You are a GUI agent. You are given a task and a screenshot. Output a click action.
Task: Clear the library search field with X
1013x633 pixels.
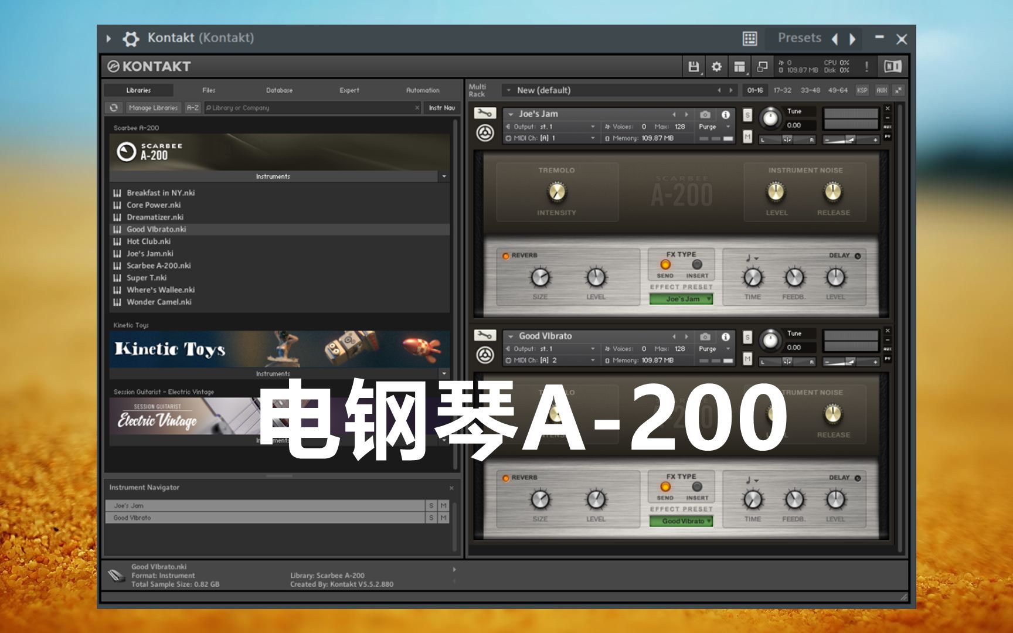click(417, 108)
